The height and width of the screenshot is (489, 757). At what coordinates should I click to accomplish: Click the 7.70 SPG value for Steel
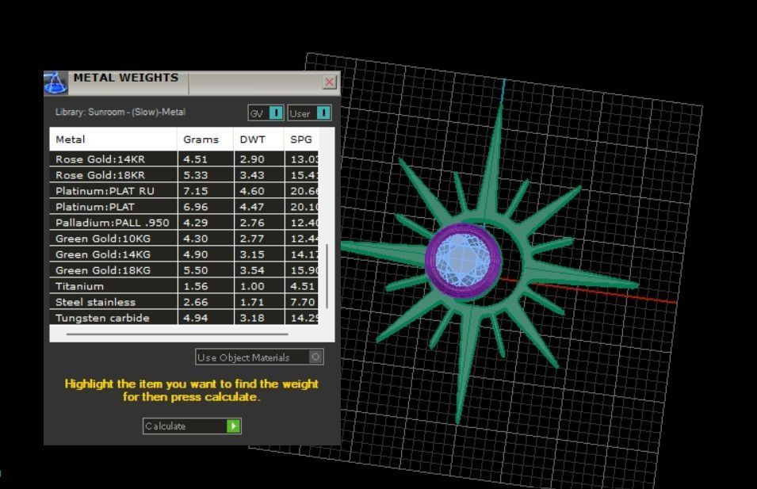pos(303,302)
